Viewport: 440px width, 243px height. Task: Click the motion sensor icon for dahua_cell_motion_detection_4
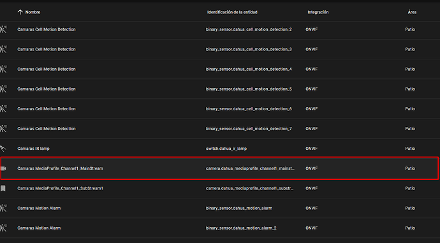coord(3,70)
